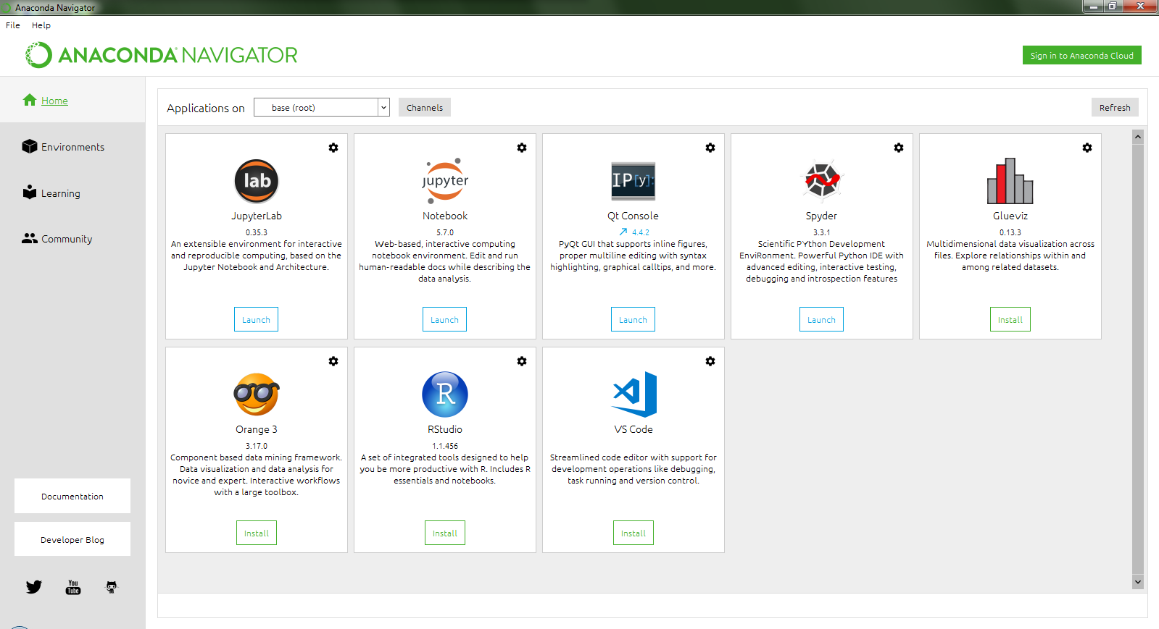Click the Environments cube icon

pos(30,146)
